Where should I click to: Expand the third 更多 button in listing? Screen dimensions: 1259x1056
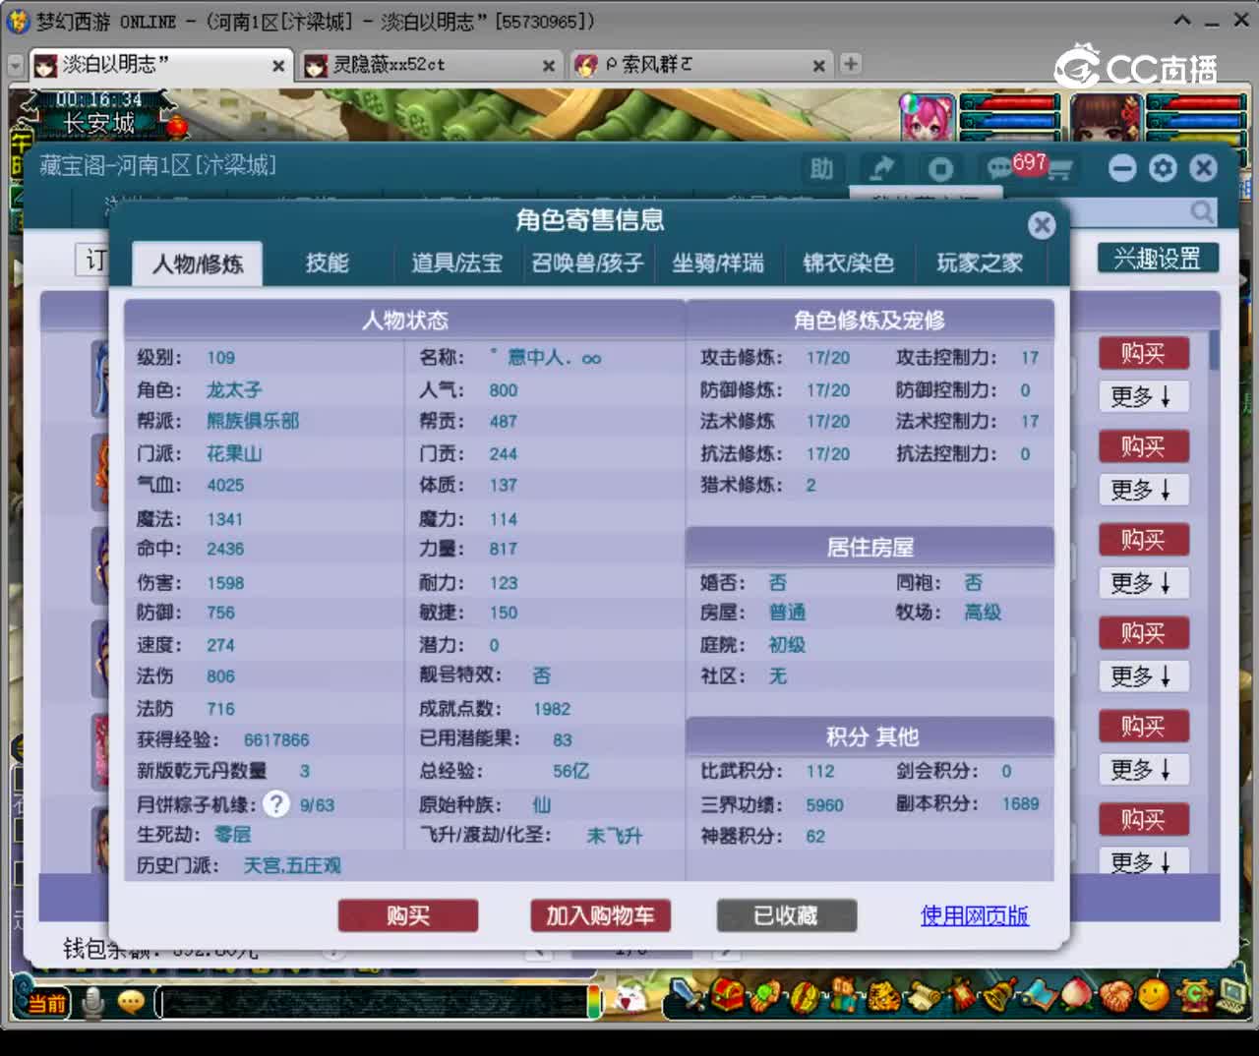[1143, 583]
